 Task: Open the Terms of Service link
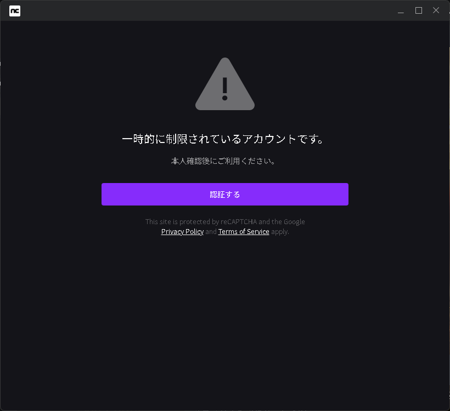244,232
